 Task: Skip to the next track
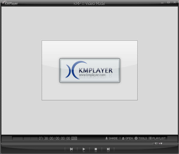point(108,149)
